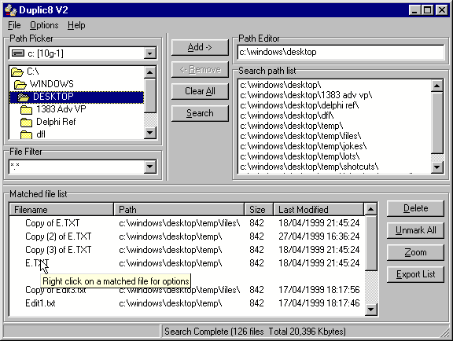The width and height of the screenshot is (453, 341).
Task: Click the drive icon in drive selector
Action: pos(18,53)
